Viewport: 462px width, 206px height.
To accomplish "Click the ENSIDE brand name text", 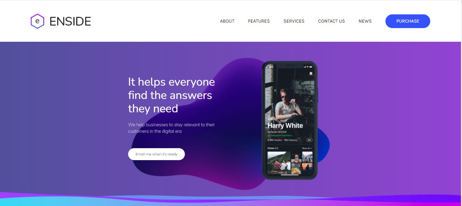I will point(70,22).
